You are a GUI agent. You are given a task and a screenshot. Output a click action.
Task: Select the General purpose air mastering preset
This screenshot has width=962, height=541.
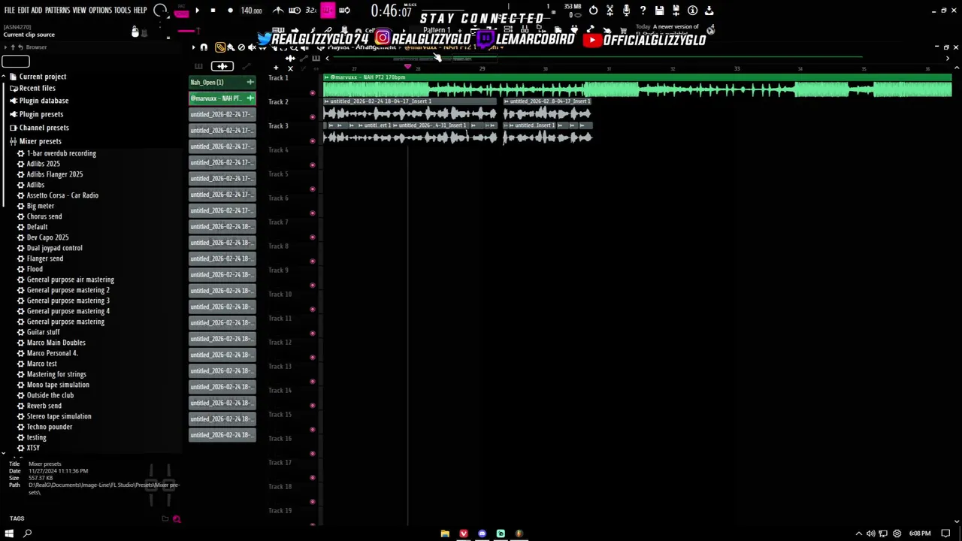[x=71, y=280]
